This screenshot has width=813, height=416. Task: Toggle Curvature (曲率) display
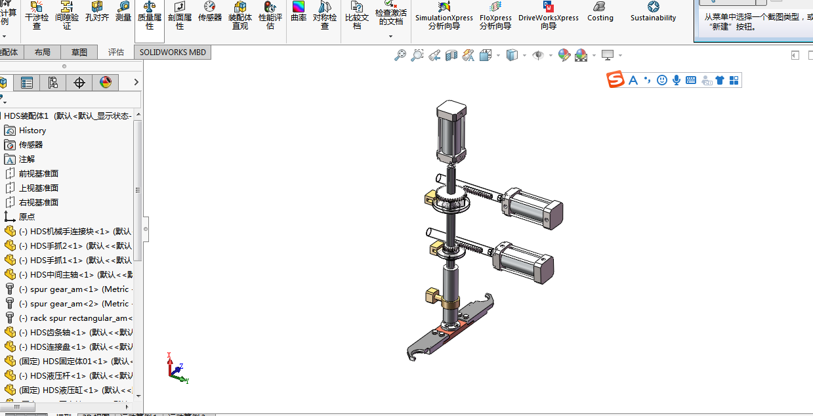(299, 12)
